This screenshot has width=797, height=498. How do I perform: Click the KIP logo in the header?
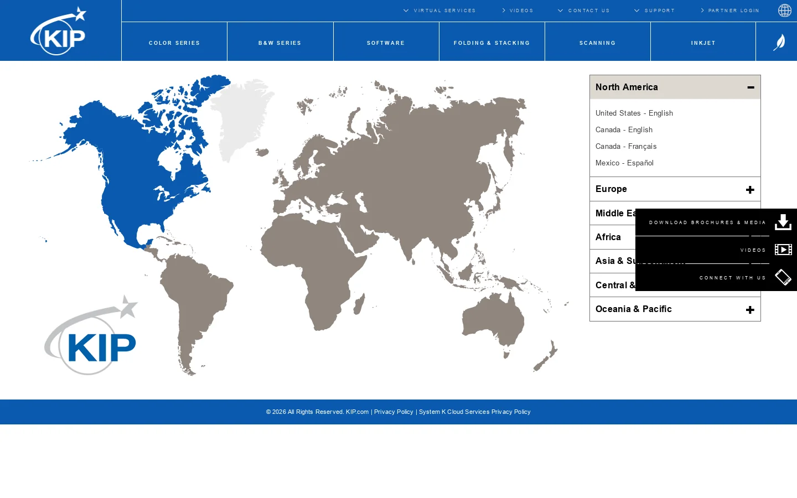pos(59,31)
